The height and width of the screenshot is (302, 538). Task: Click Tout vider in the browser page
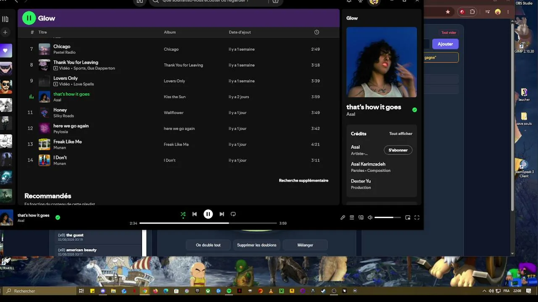click(x=448, y=33)
